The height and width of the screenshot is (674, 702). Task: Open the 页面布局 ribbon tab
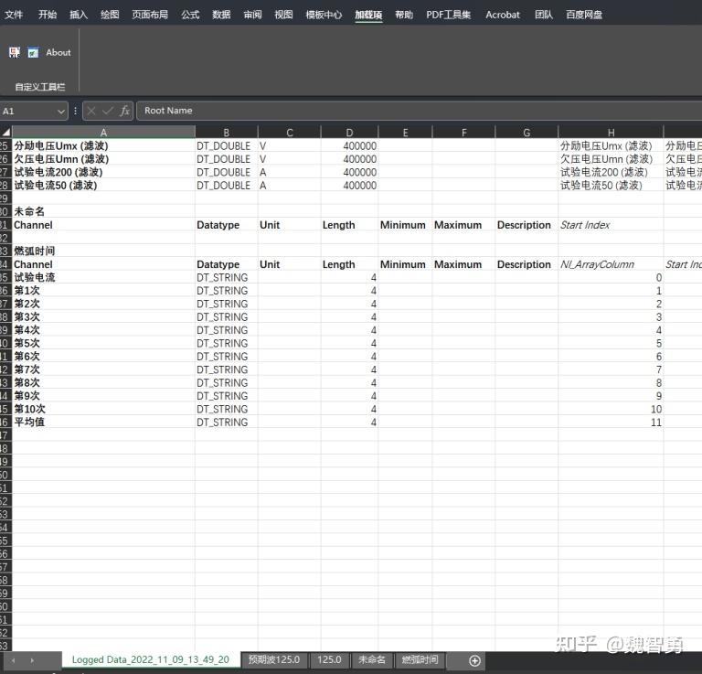tap(150, 15)
